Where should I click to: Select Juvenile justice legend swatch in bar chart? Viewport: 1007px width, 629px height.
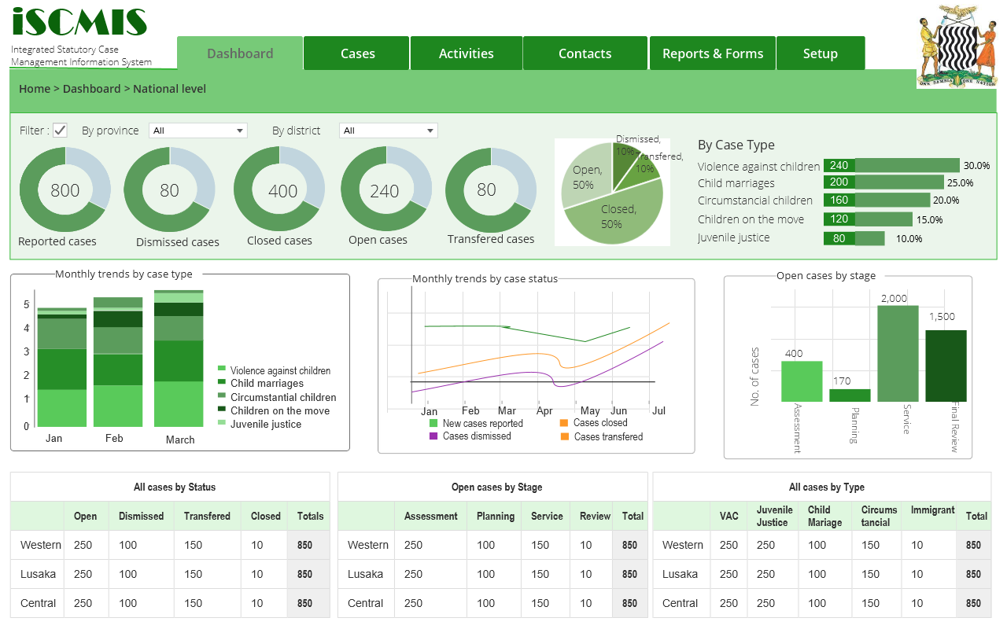tap(222, 422)
